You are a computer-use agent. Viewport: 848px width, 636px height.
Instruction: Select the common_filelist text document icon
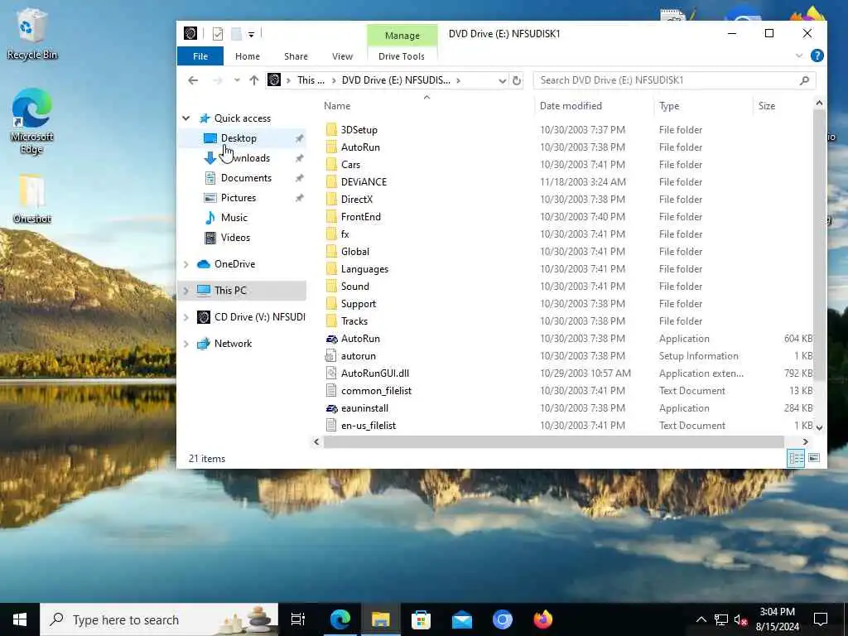click(x=331, y=391)
